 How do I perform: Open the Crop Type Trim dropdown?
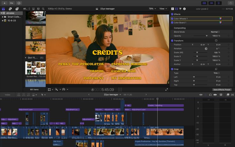point(216,73)
